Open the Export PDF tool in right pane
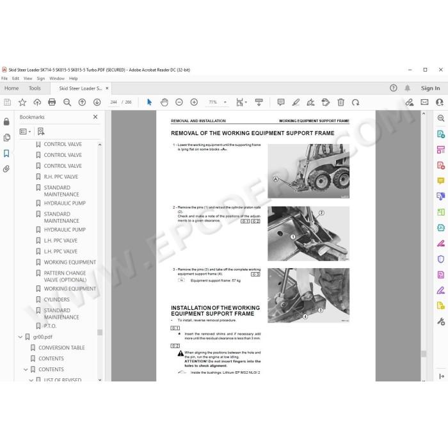Viewport: 448px width, 448px height. (441, 134)
